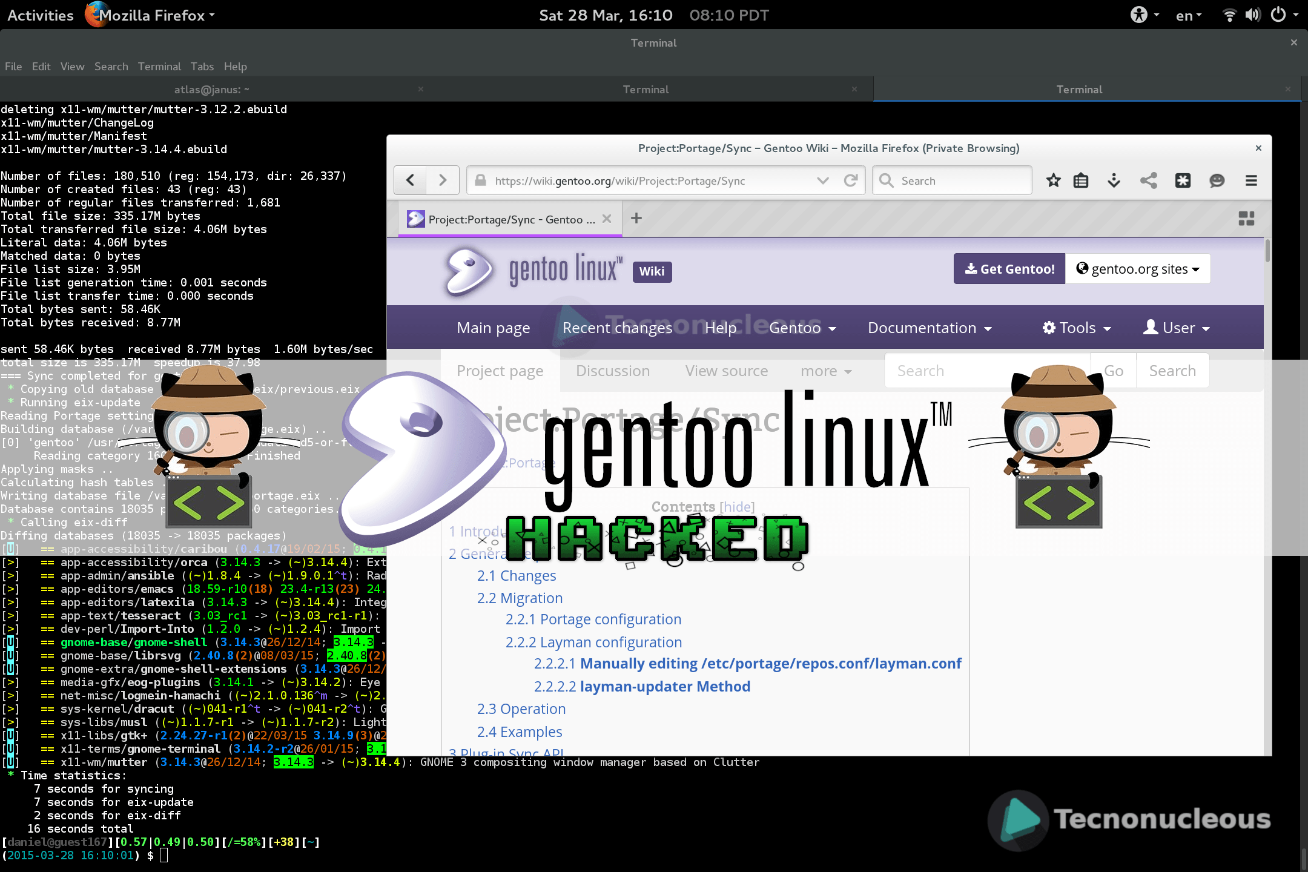Mute the system volume in the top bar

point(1253,15)
